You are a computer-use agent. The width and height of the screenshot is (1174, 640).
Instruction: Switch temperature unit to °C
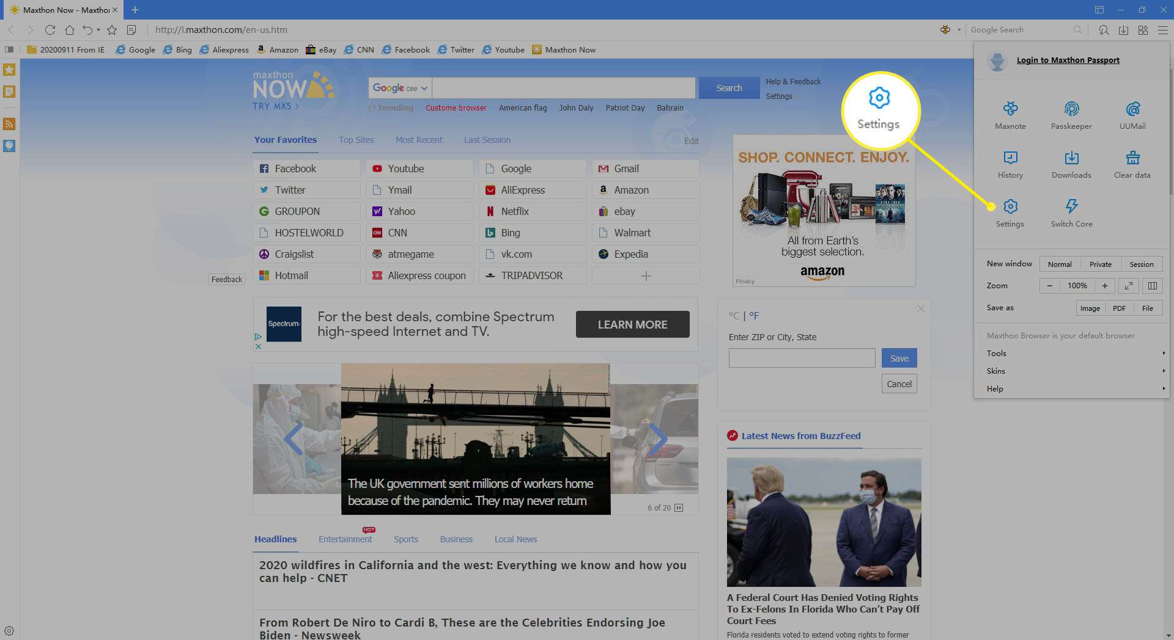coord(734,316)
